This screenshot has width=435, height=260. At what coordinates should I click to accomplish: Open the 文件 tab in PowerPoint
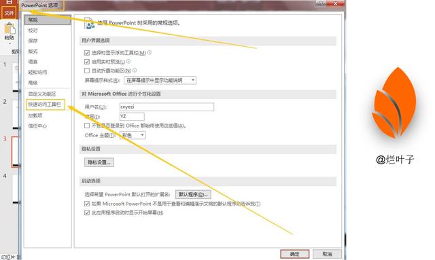click(9, 13)
